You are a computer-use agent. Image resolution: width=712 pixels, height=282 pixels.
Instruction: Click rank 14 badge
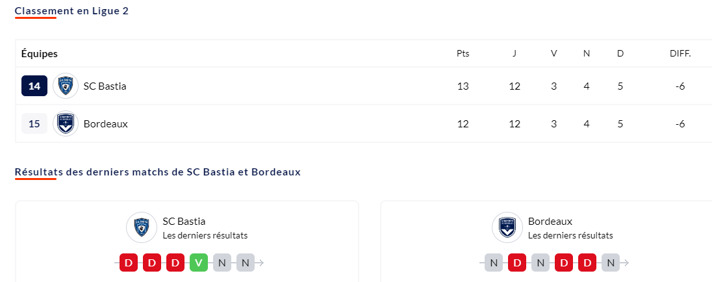[x=34, y=86]
